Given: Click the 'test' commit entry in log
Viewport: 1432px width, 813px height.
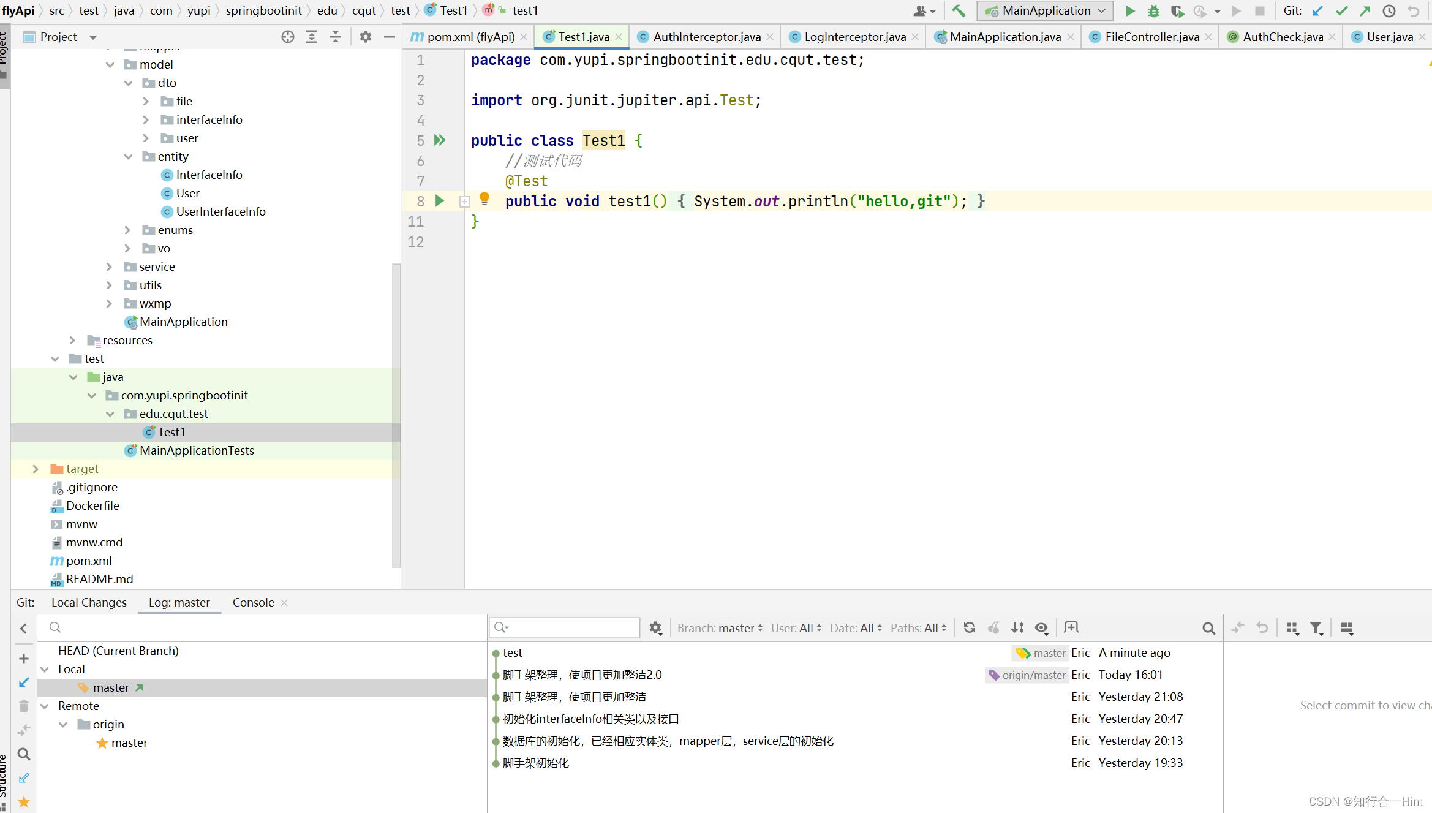Looking at the screenshot, I should 513,652.
